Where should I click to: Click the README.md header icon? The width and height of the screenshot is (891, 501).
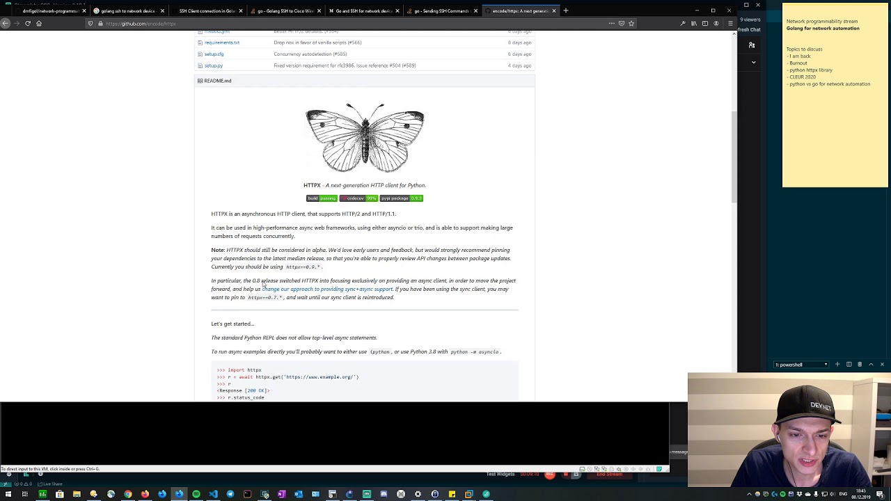[200, 81]
